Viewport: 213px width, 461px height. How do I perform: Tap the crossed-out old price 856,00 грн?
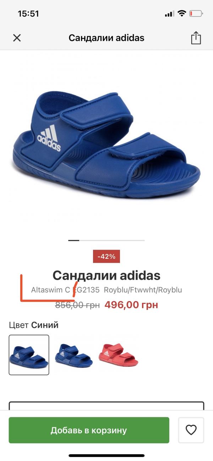click(77, 305)
